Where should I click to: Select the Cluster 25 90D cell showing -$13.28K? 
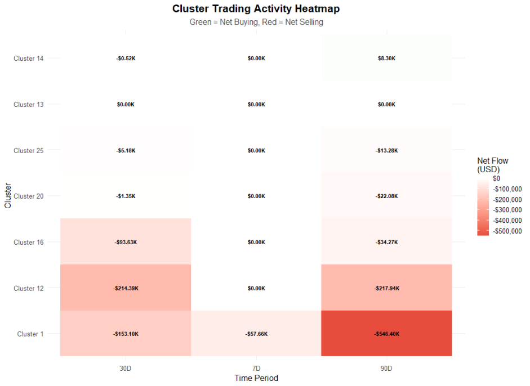pos(386,150)
